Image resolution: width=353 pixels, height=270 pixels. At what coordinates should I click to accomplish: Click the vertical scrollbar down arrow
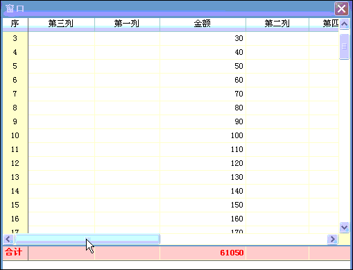coord(344,227)
